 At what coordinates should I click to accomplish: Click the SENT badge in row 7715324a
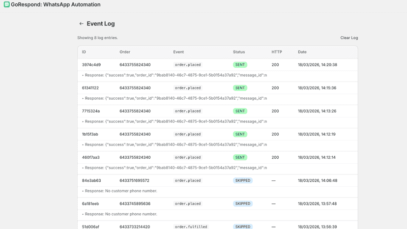(240, 111)
